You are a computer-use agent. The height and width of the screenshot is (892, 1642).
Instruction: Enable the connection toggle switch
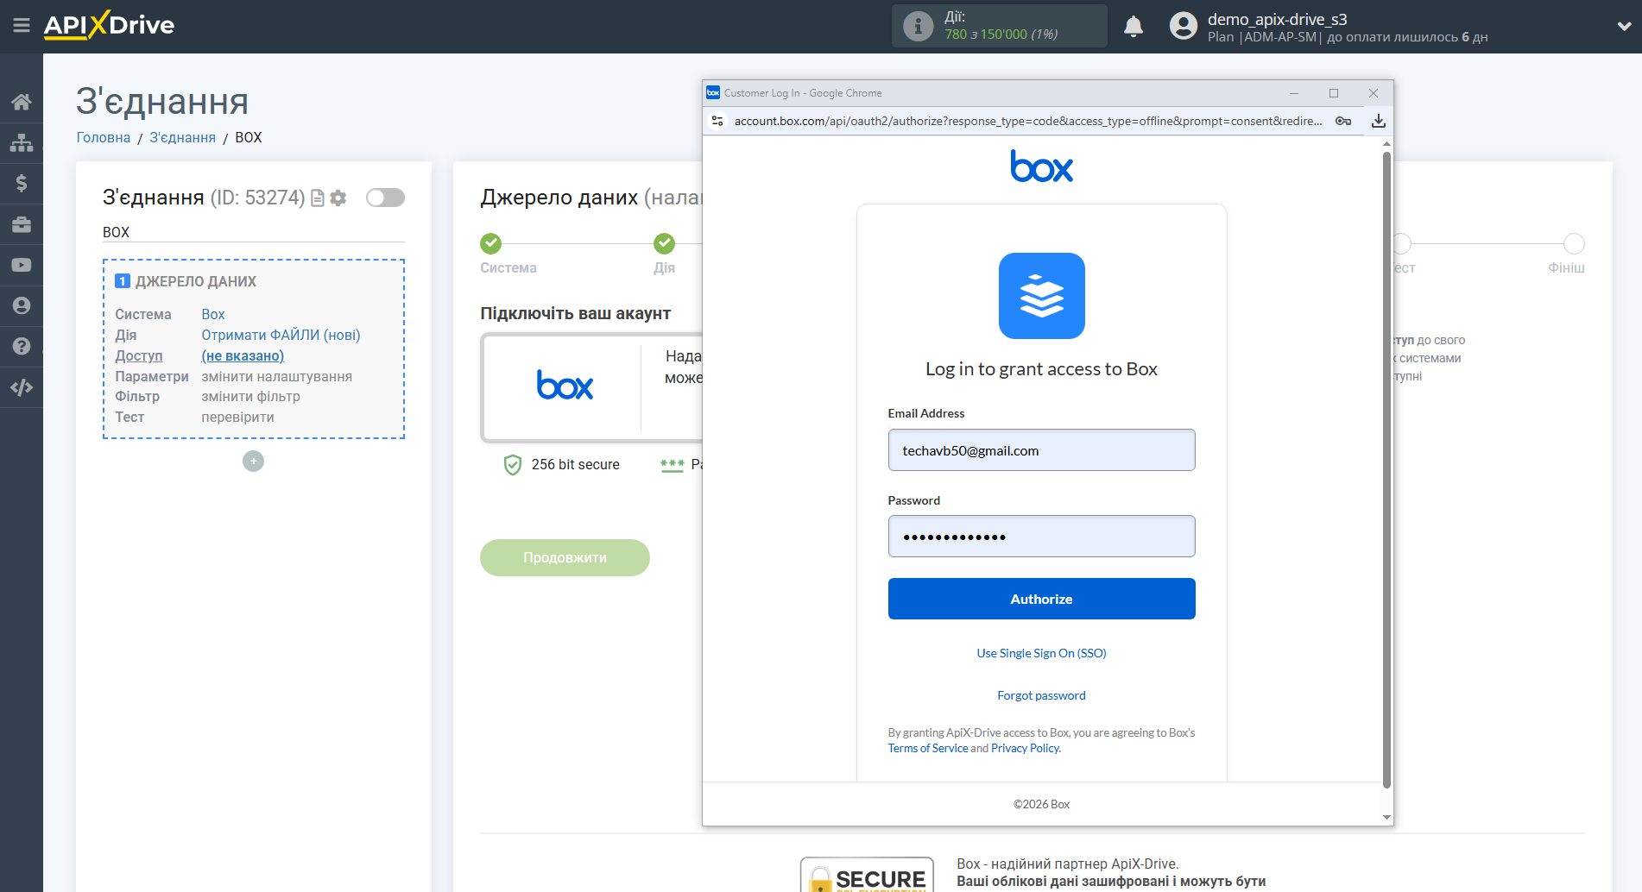tap(385, 198)
